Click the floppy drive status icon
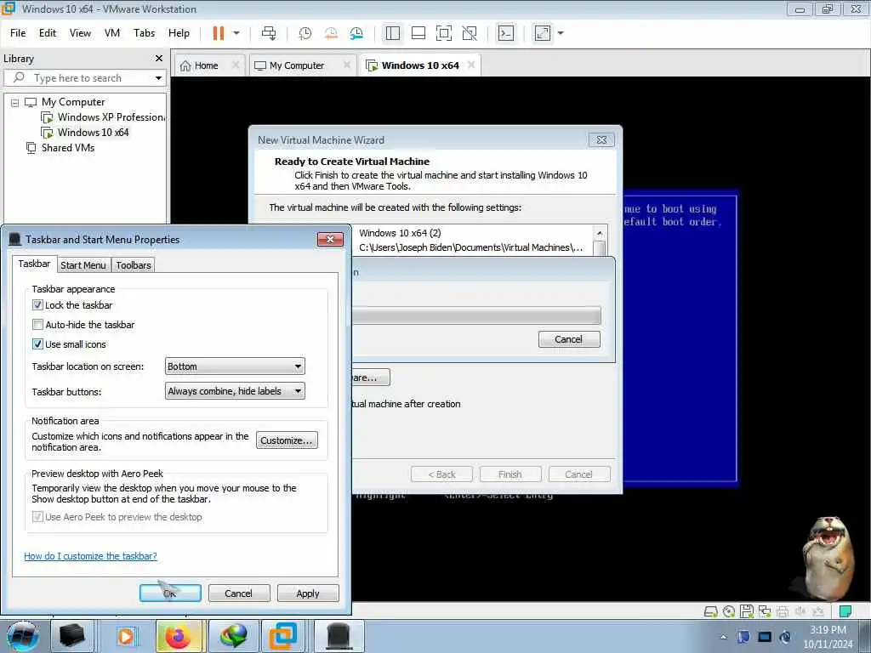871x653 pixels. tap(747, 611)
